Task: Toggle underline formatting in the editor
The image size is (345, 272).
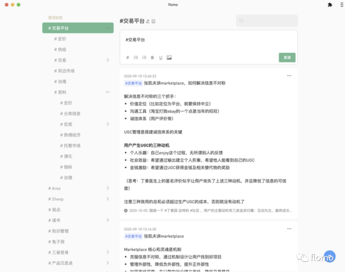Action: [x=161, y=58]
